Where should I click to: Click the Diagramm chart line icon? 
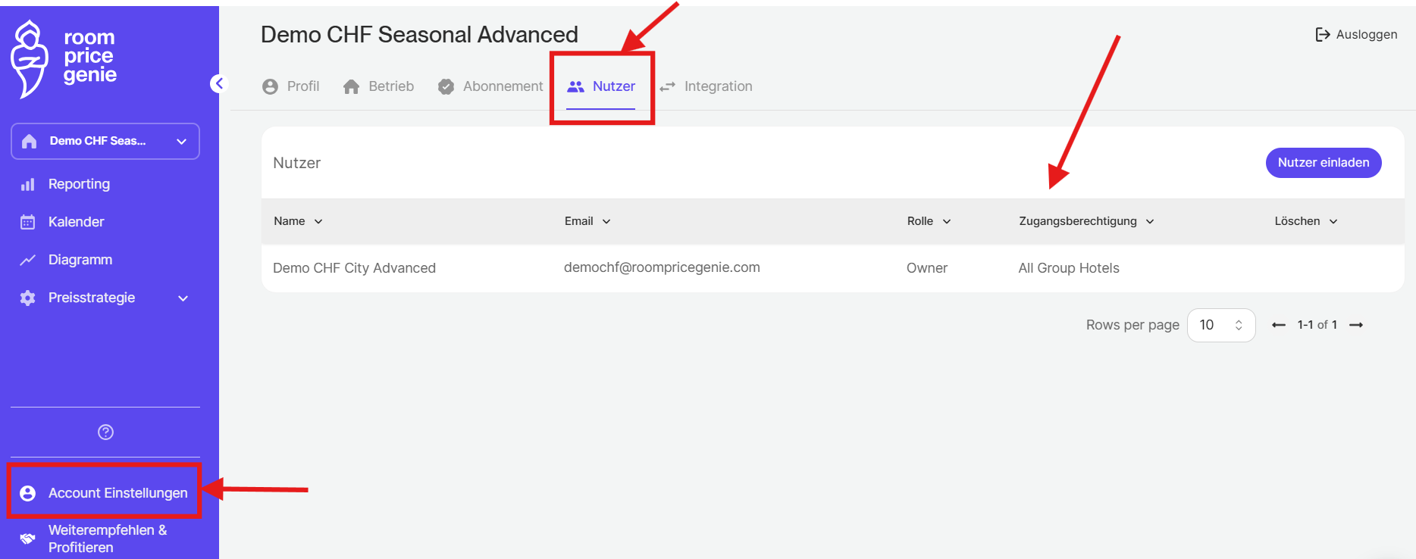28,260
